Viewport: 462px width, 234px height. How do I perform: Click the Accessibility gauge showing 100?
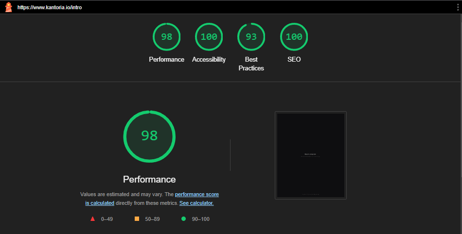[209, 37]
